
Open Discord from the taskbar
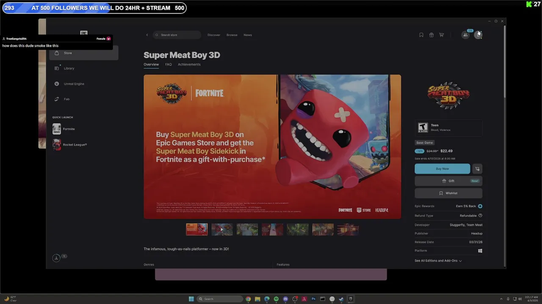[x=285, y=299]
